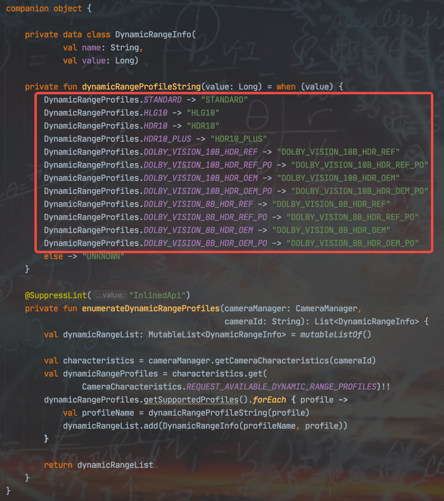
Task: Click the collapsed "...value:" inlay hint in SuppressLint
Action: click(x=109, y=295)
